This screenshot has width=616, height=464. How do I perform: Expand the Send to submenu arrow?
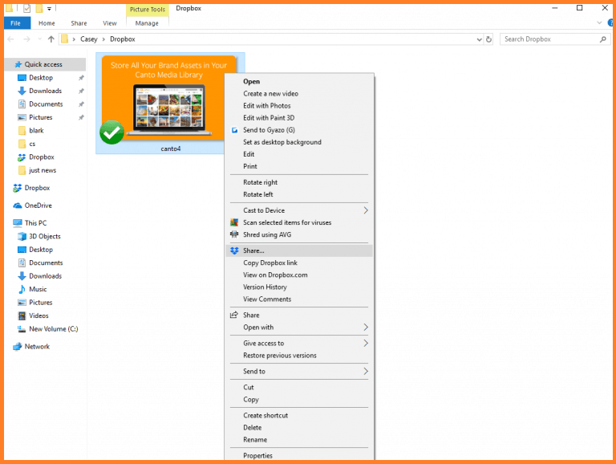pos(366,371)
